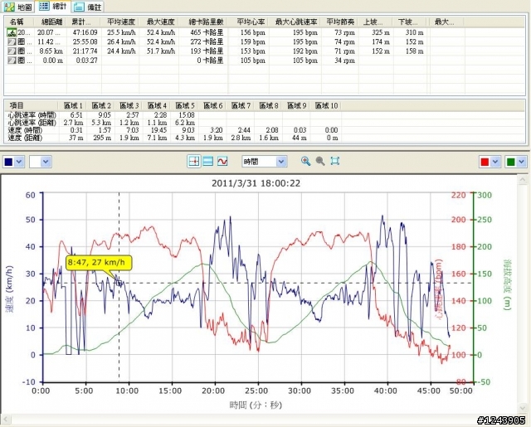
Task: Open the 地圖 map tab
Action: tap(19, 7)
